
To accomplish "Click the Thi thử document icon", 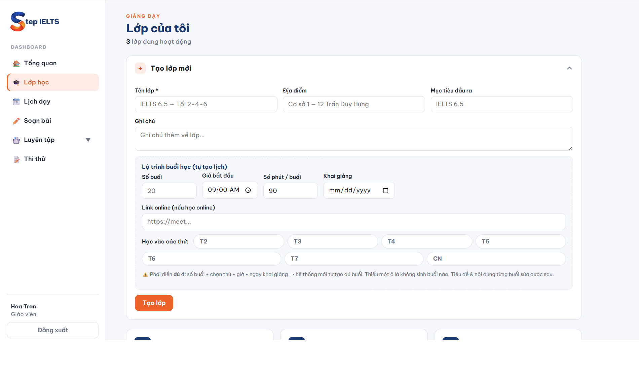I will pyautogui.click(x=16, y=159).
